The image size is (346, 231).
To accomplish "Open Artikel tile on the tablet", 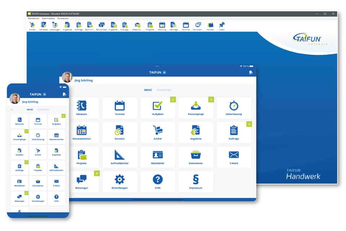I will [x=158, y=132].
